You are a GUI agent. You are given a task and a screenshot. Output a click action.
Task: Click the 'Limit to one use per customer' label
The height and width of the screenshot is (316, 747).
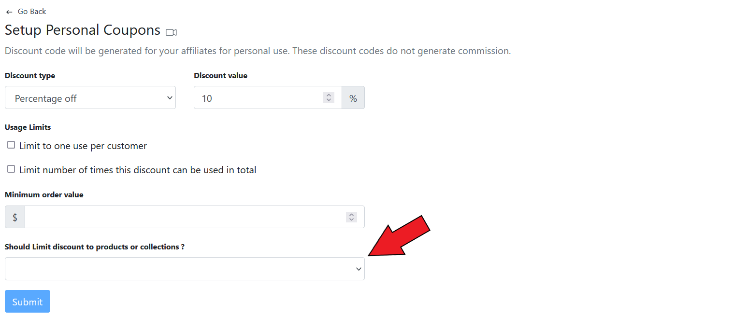(83, 146)
